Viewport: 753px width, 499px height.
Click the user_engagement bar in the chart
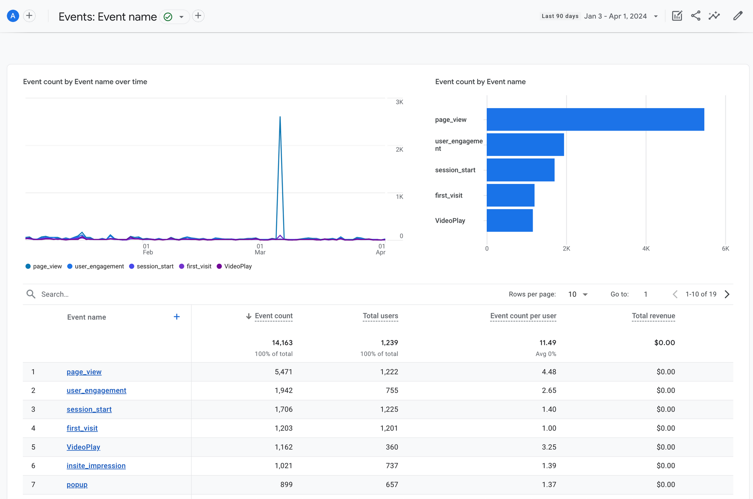point(525,145)
